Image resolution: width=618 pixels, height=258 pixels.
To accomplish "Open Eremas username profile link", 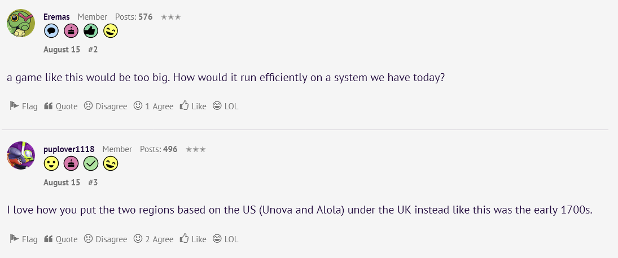I will [57, 17].
